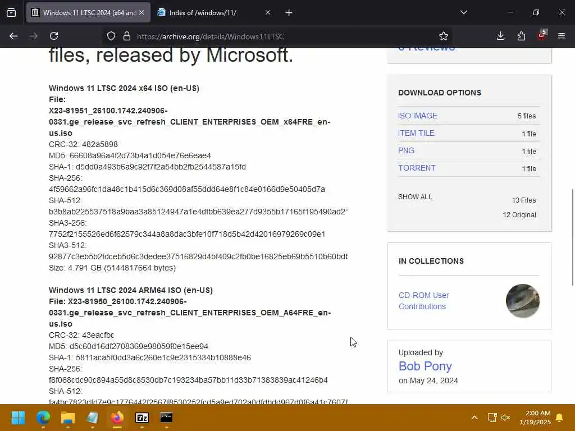
Task: View site security padlock info
Action: [x=127, y=36]
